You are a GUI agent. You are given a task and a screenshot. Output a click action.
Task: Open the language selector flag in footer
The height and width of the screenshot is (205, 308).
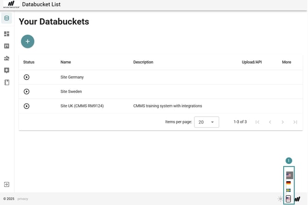pos(289,199)
